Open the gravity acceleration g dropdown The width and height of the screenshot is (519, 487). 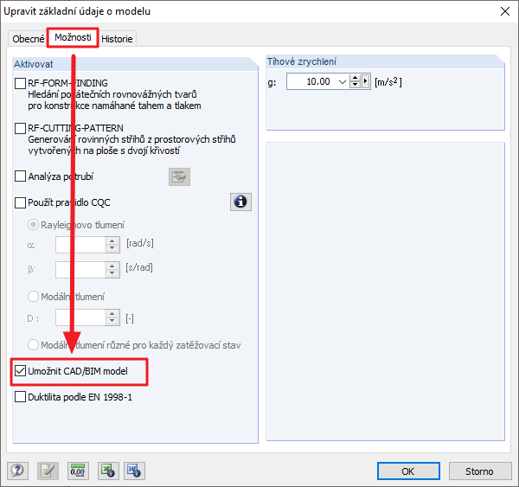click(343, 81)
